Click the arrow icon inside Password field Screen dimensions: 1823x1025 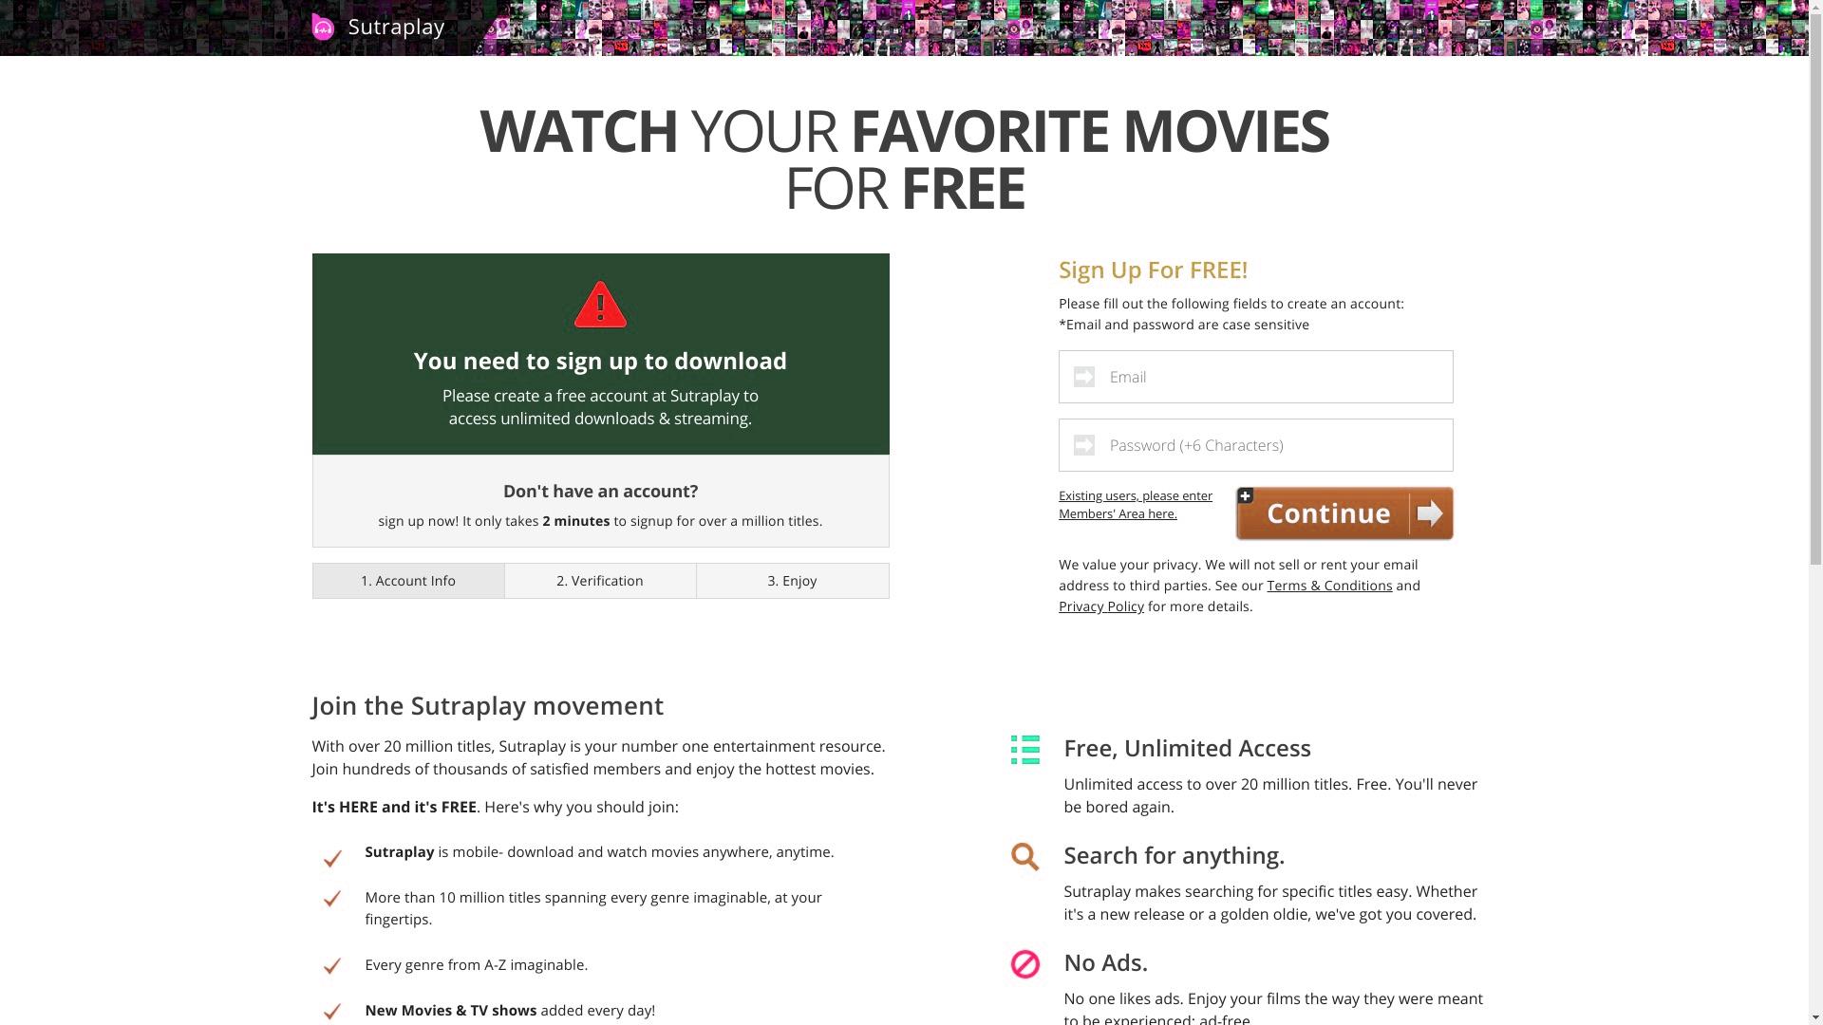[x=1084, y=445]
